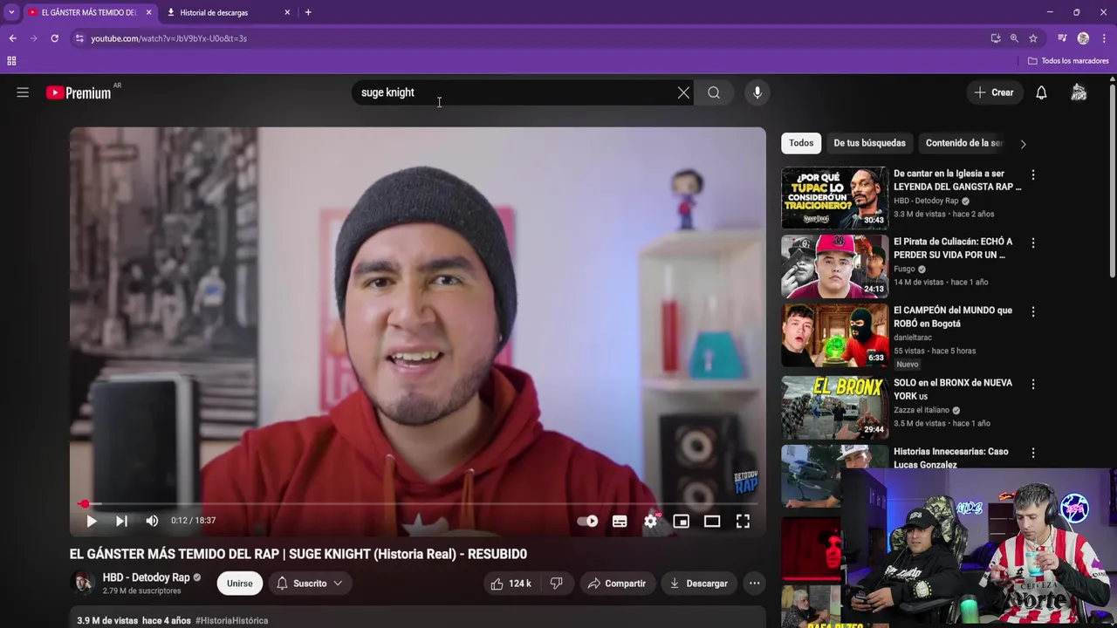Click the Unirse membership button
The width and height of the screenshot is (1117, 628).
point(240,584)
